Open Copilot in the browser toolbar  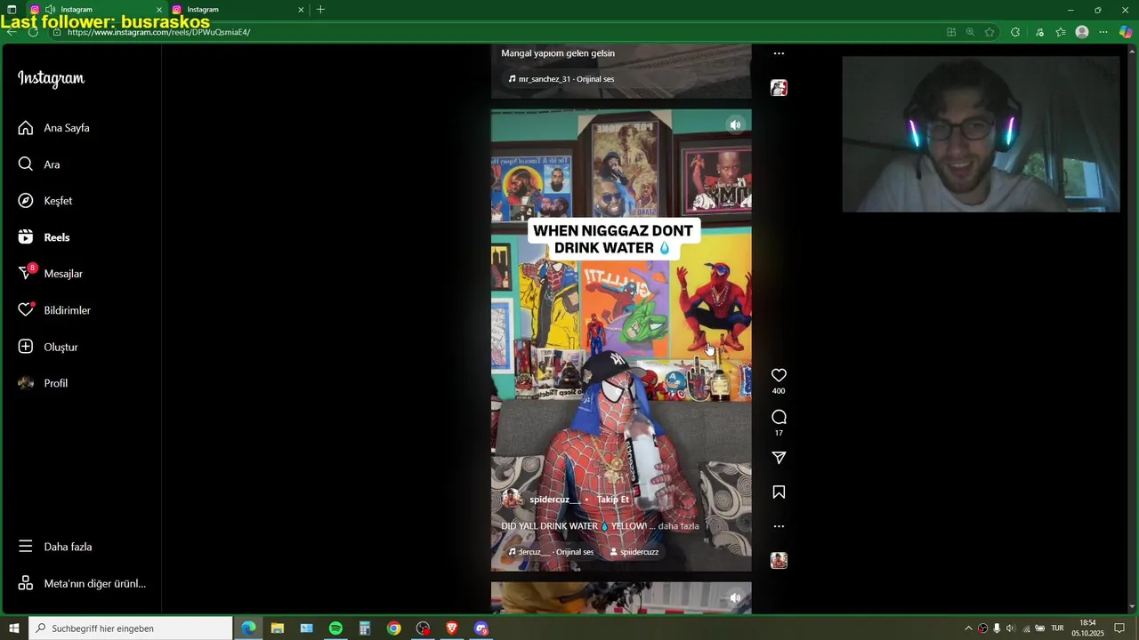1126,32
